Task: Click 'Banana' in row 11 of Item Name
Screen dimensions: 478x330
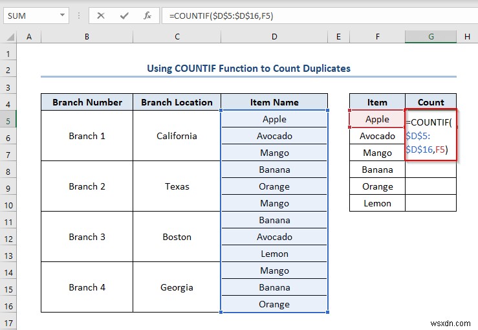Action: tap(274, 220)
